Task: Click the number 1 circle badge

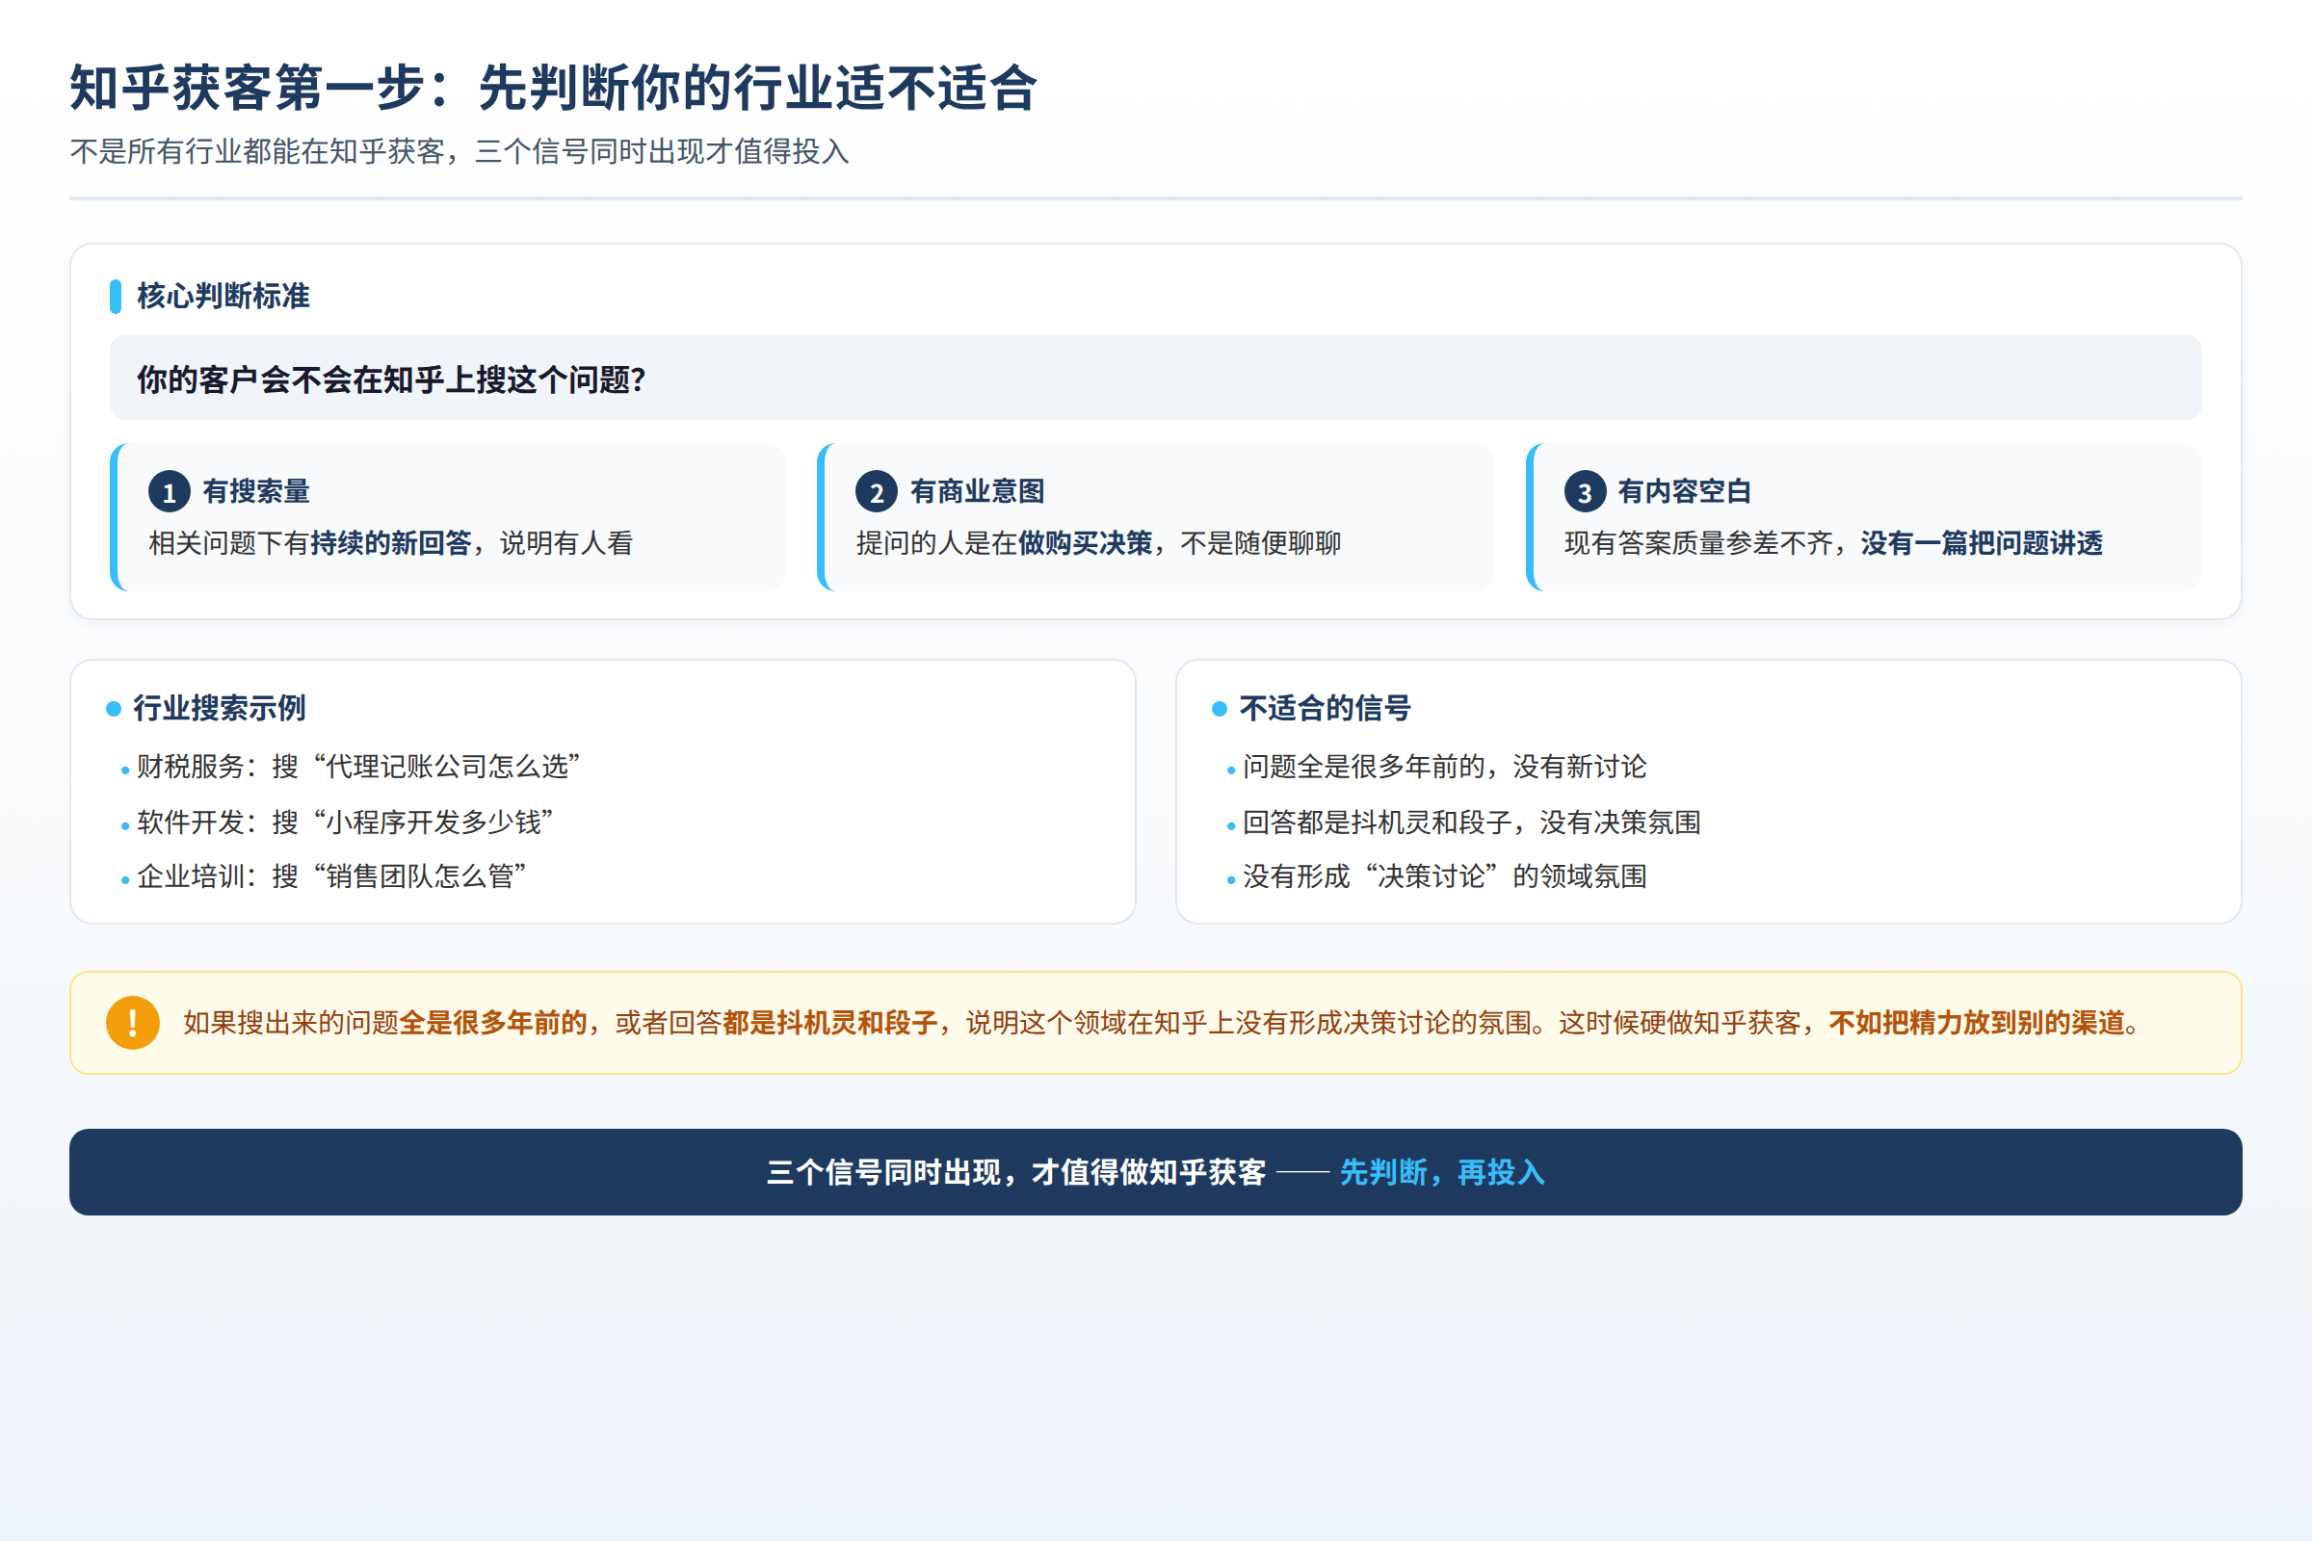Action: click(x=170, y=492)
